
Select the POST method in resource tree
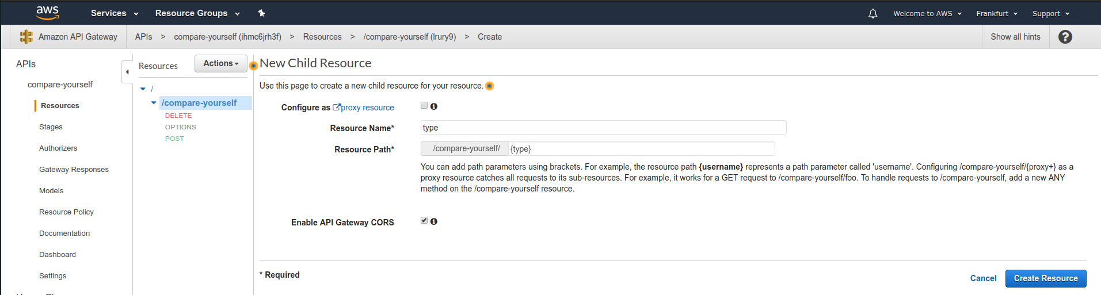[174, 139]
